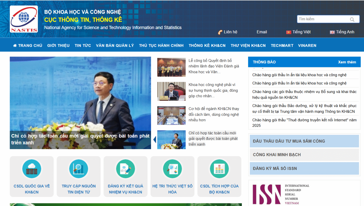Open Truy cập nguồn tin điện tử icon
This screenshot has width=364, height=206.
coord(79,169)
